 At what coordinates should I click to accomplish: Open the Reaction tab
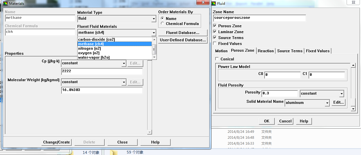pyautogui.click(x=266, y=51)
